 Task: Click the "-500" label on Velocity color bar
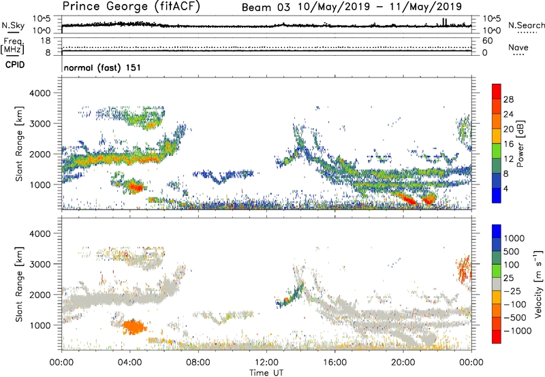click(515, 317)
